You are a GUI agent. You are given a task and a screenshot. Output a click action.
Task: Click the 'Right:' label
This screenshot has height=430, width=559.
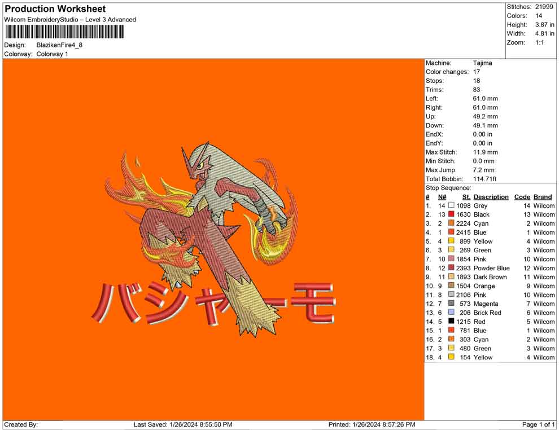tap(434, 107)
